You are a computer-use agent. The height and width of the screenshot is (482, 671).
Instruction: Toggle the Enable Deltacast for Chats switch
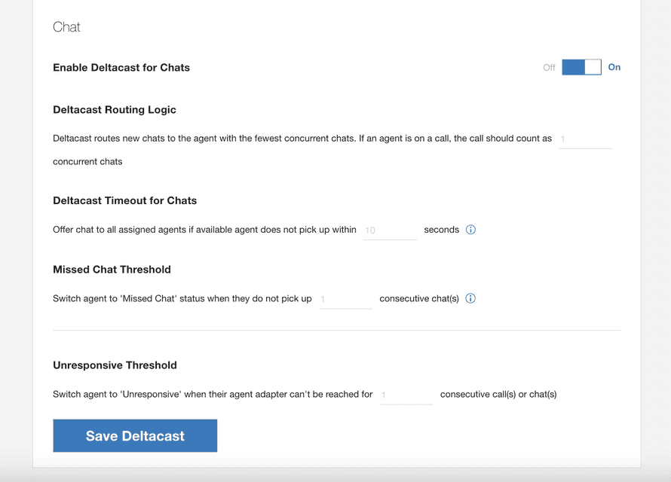point(581,67)
